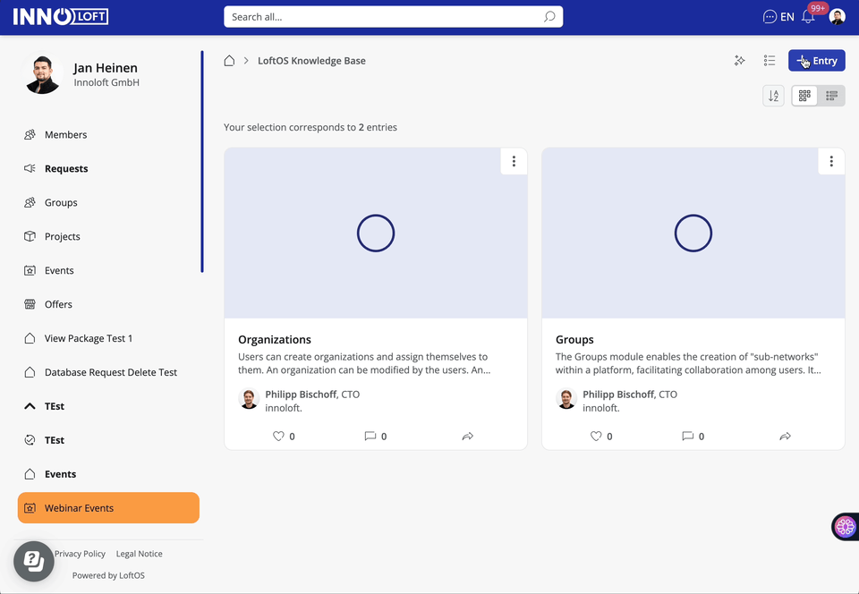Select Webinar Events in sidebar

tap(108, 508)
